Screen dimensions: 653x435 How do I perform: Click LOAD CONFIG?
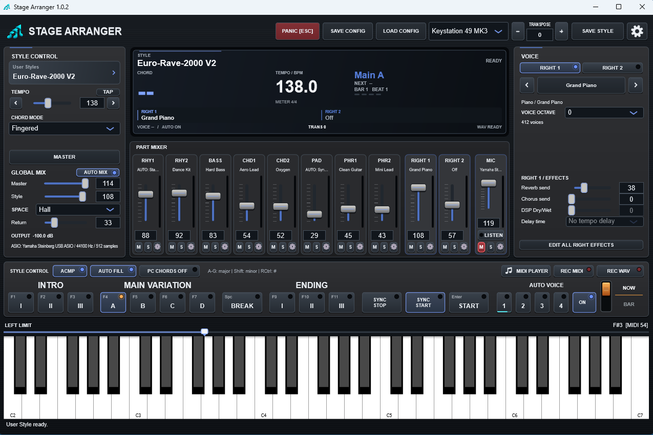click(401, 31)
